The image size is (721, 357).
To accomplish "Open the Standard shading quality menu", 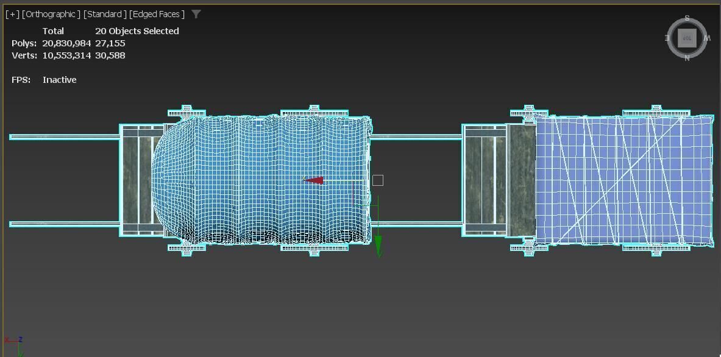I will pyautogui.click(x=105, y=14).
